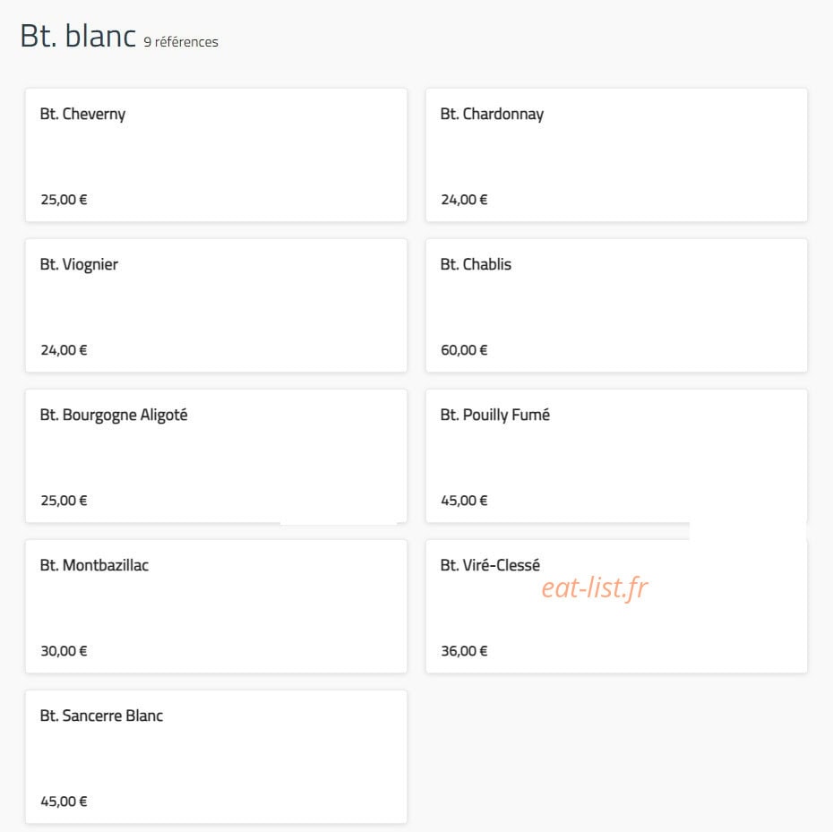The width and height of the screenshot is (833, 832).
Task: Click the 30,00 € Montbazillac price
Action: [x=64, y=651]
